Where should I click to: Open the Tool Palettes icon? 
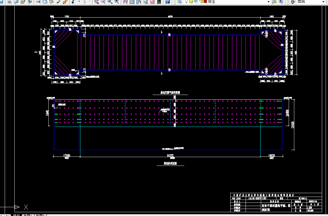click(139, 2)
